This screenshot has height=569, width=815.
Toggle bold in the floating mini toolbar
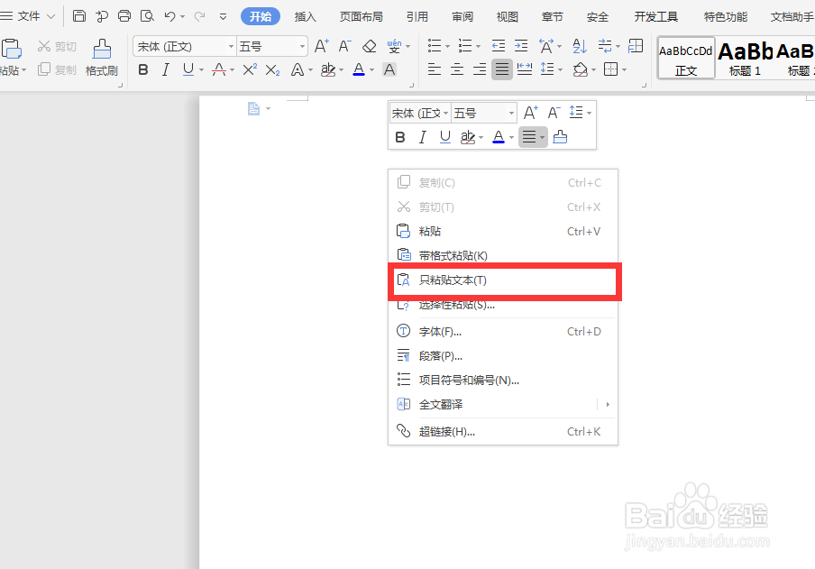click(x=400, y=136)
